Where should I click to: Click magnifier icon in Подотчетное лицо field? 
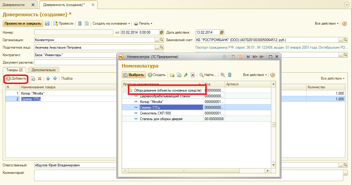(162, 47)
